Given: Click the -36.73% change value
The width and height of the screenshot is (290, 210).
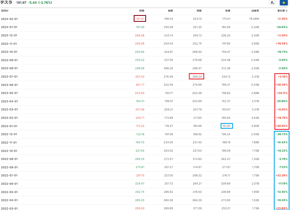Looking at the screenshot, I should click(x=282, y=134).
